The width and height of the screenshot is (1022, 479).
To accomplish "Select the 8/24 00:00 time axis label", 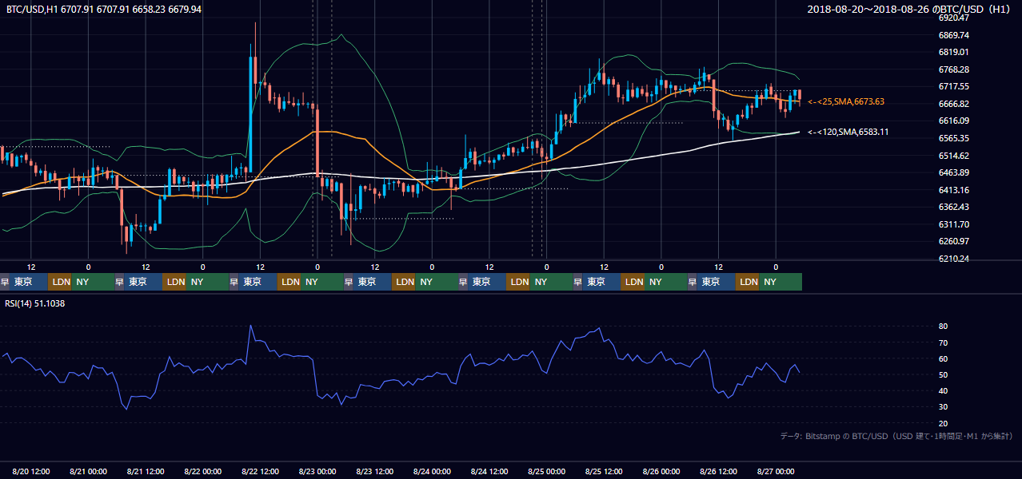I will [x=432, y=472].
